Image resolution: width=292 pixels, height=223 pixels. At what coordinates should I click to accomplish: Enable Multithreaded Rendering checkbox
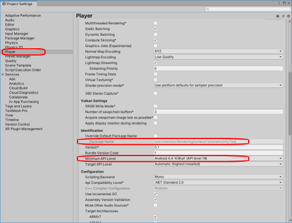(155, 23)
